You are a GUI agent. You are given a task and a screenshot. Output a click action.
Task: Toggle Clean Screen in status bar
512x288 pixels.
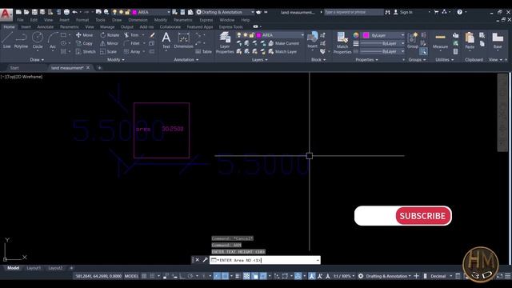(x=499, y=276)
